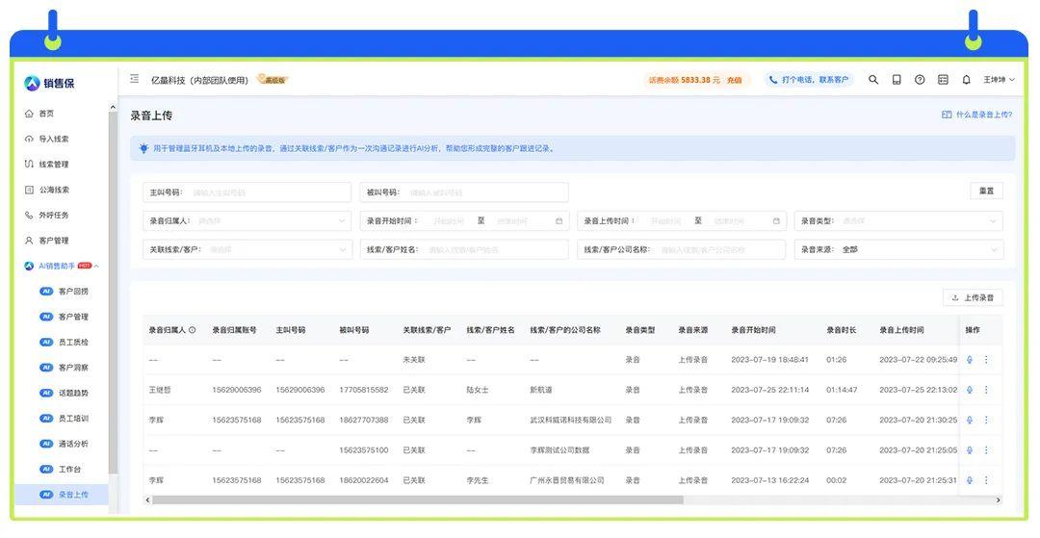Screen dimensions: 1040x538
Task: Click the info icon next to 录音归属人 header
Action: (193, 329)
